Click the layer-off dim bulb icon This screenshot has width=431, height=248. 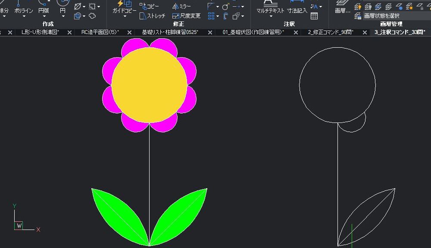click(x=368, y=6)
